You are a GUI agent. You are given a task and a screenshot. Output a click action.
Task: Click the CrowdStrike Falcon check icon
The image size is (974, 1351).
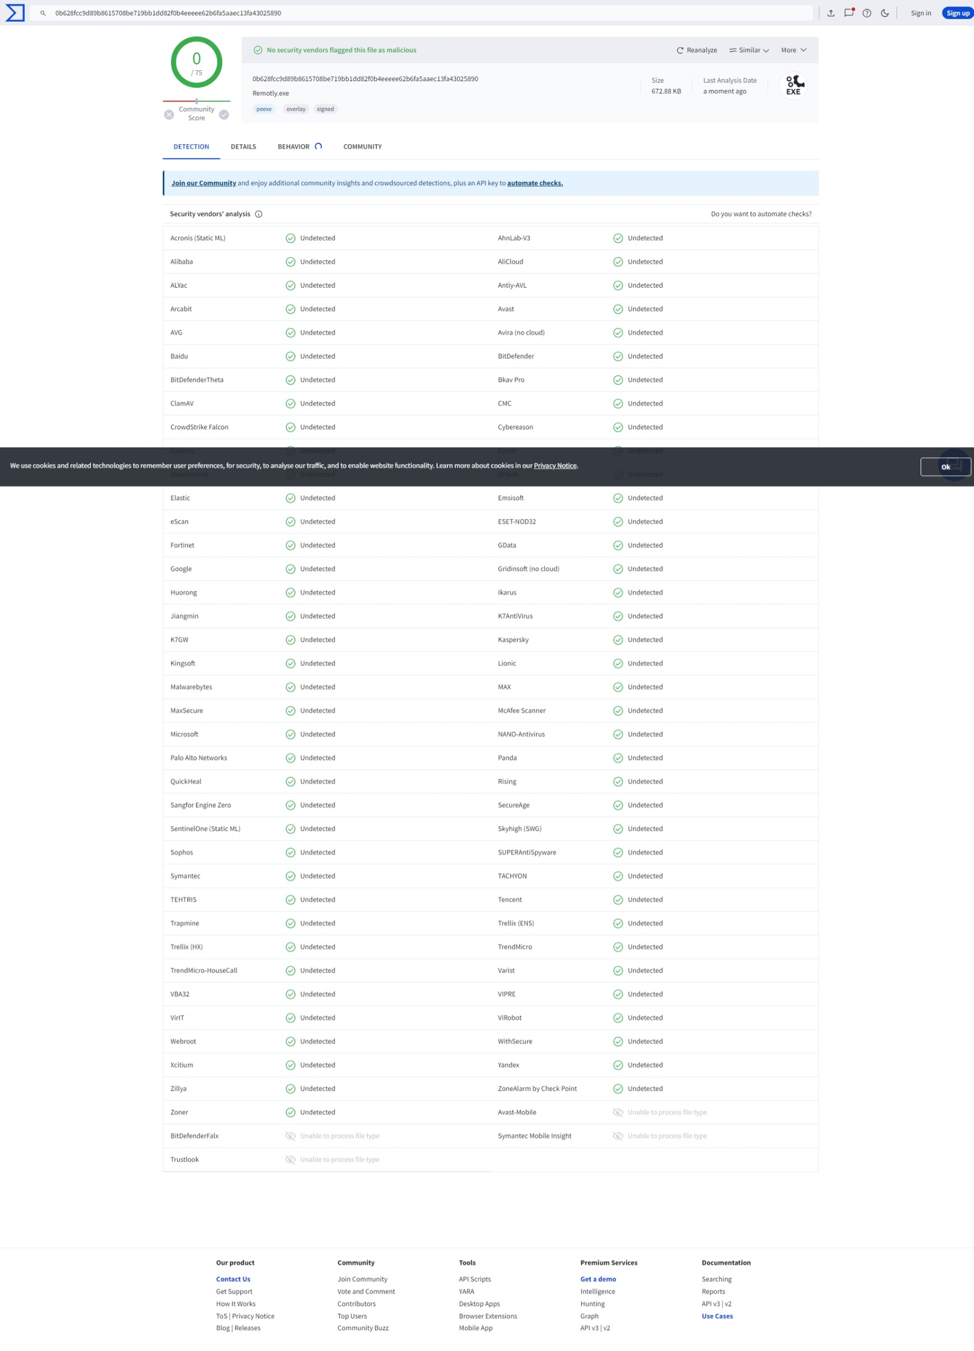click(x=290, y=427)
